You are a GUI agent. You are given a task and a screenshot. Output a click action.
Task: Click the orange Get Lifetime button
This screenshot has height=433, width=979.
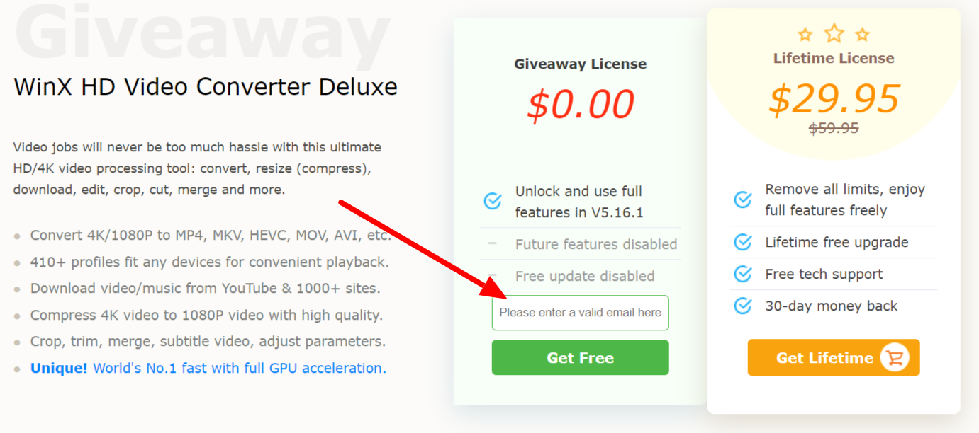click(833, 357)
